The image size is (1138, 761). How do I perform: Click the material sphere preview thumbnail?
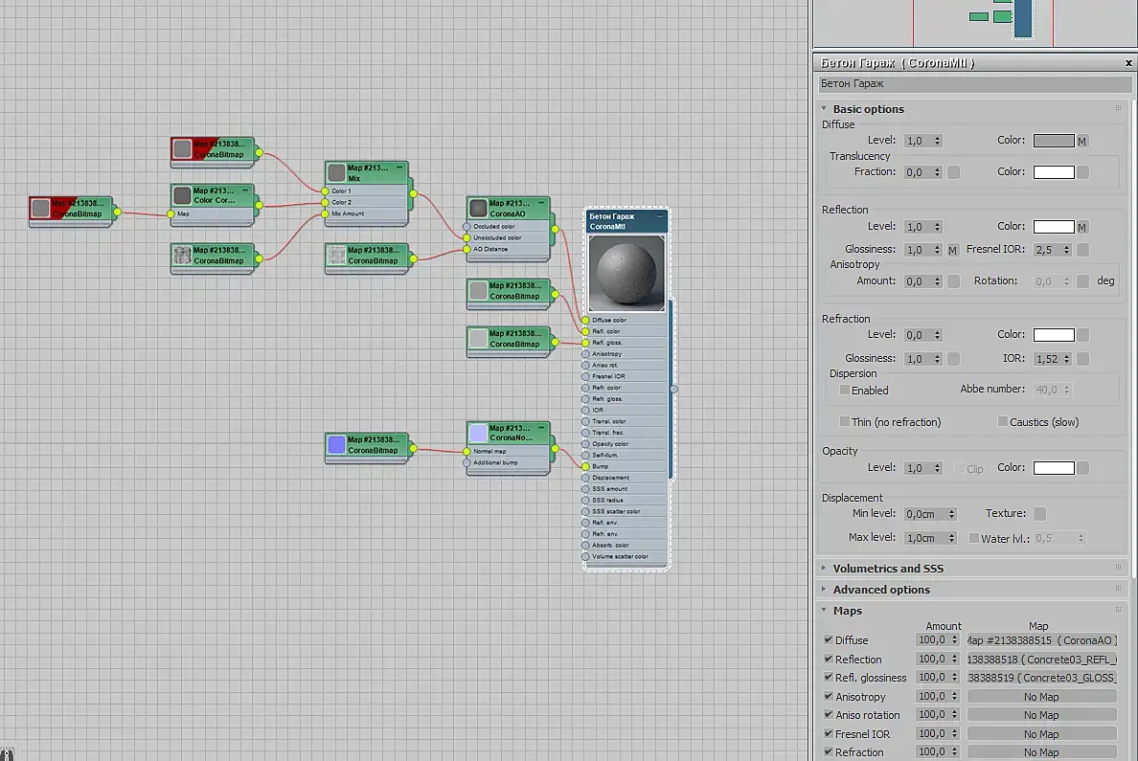[x=626, y=273]
